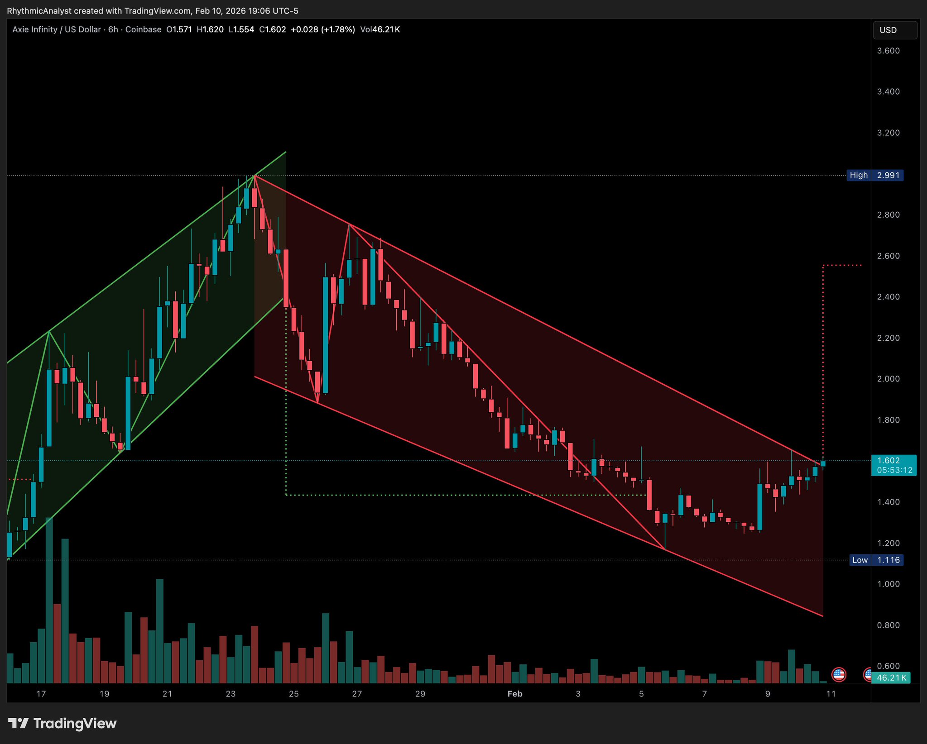This screenshot has width=927, height=744.
Task: Click the 25 date on time axis
Action: point(293,694)
